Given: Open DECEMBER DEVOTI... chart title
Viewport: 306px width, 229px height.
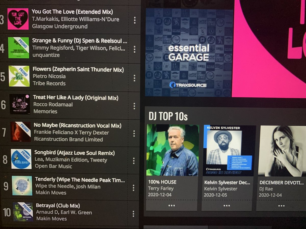Looking at the screenshot, I should point(282,183).
